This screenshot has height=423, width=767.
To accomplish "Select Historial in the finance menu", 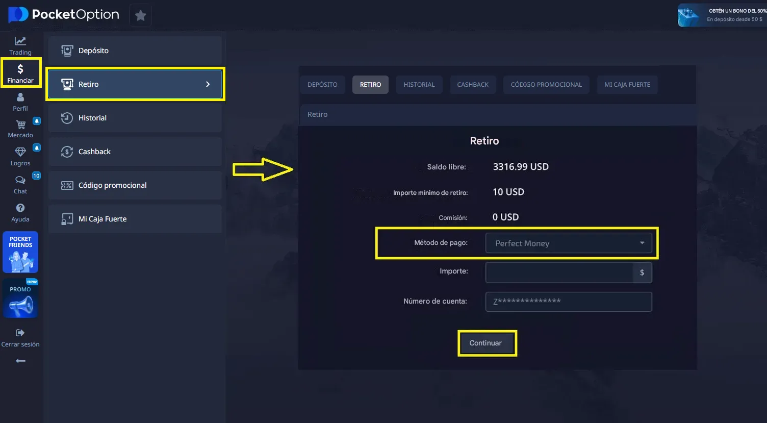I will tap(135, 118).
